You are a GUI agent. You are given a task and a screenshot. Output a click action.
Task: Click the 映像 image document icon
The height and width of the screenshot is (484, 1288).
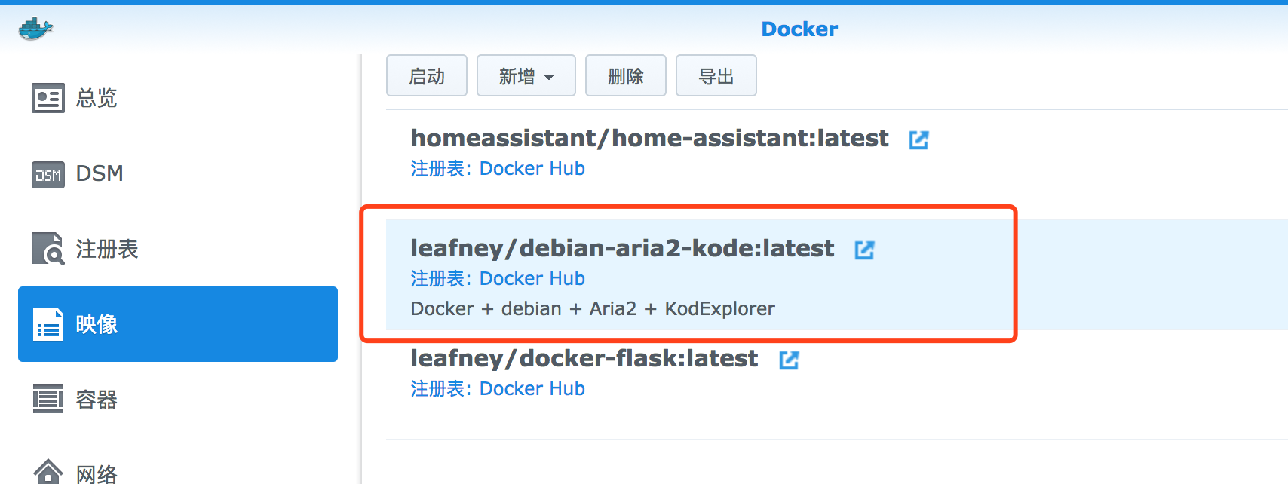[48, 324]
